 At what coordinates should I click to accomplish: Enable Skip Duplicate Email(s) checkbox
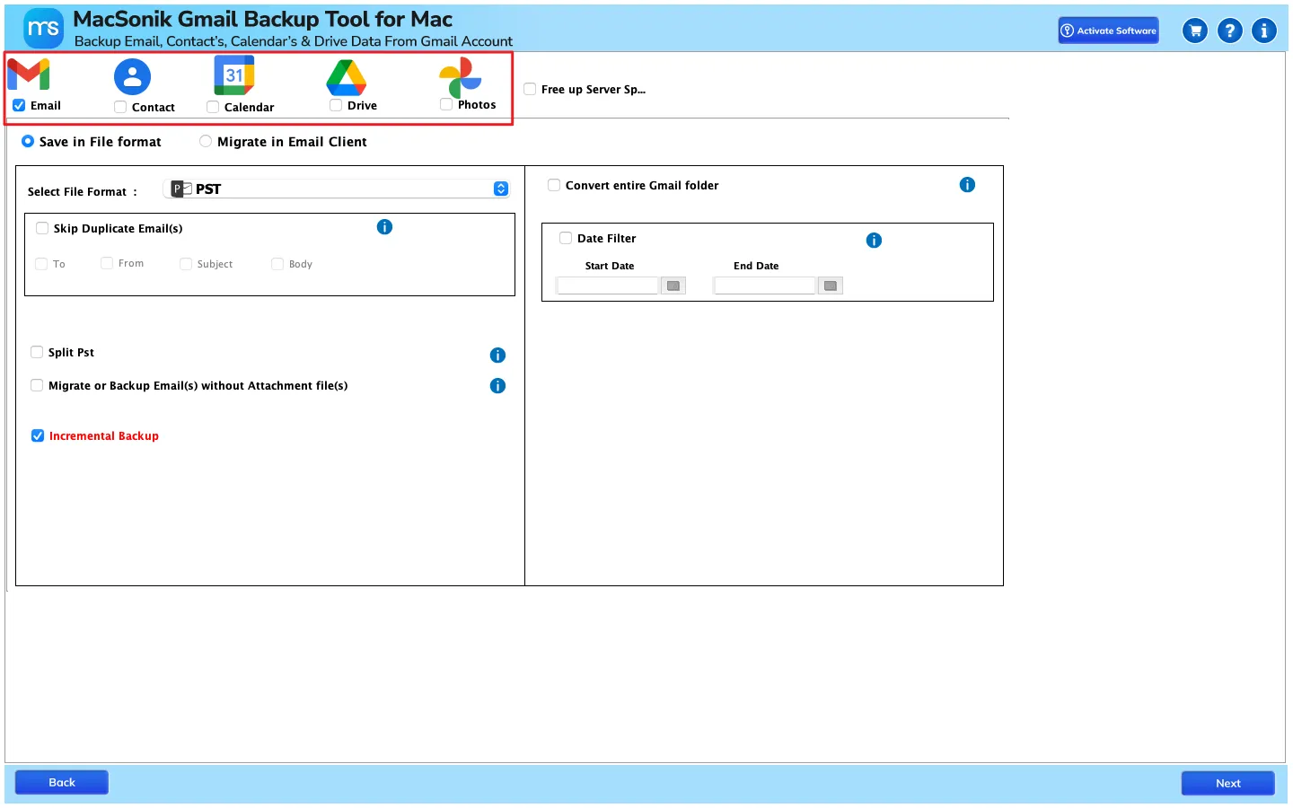(x=42, y=228)
